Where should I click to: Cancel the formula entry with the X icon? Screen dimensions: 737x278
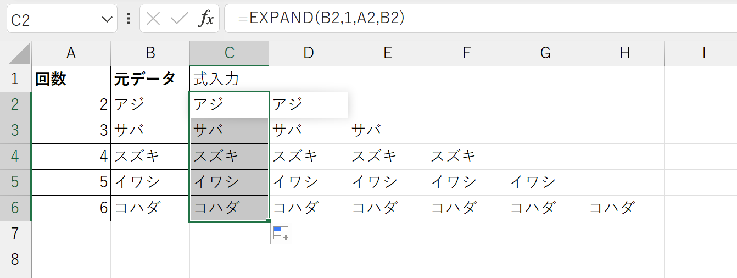[x=154, y=19]
